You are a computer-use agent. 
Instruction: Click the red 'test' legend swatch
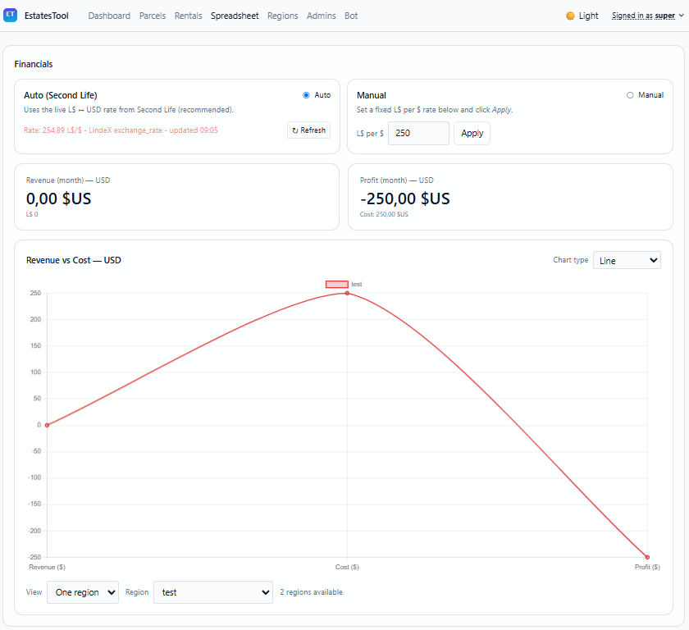pos(336,283)
